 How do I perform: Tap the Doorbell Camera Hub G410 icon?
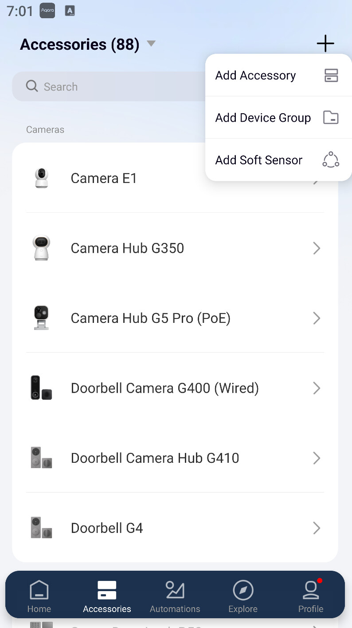[41, 458]
